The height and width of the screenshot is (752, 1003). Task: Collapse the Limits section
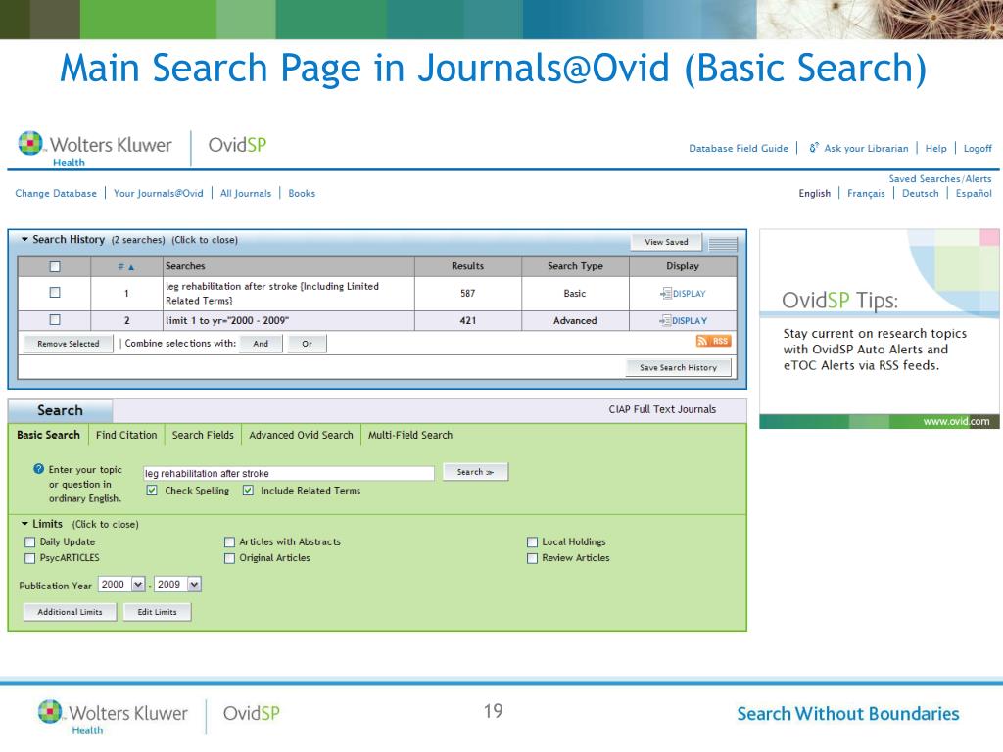[24, 524]
